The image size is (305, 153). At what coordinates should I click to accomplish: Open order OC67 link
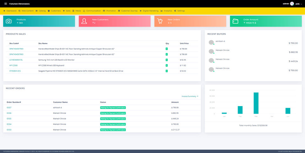9,107
